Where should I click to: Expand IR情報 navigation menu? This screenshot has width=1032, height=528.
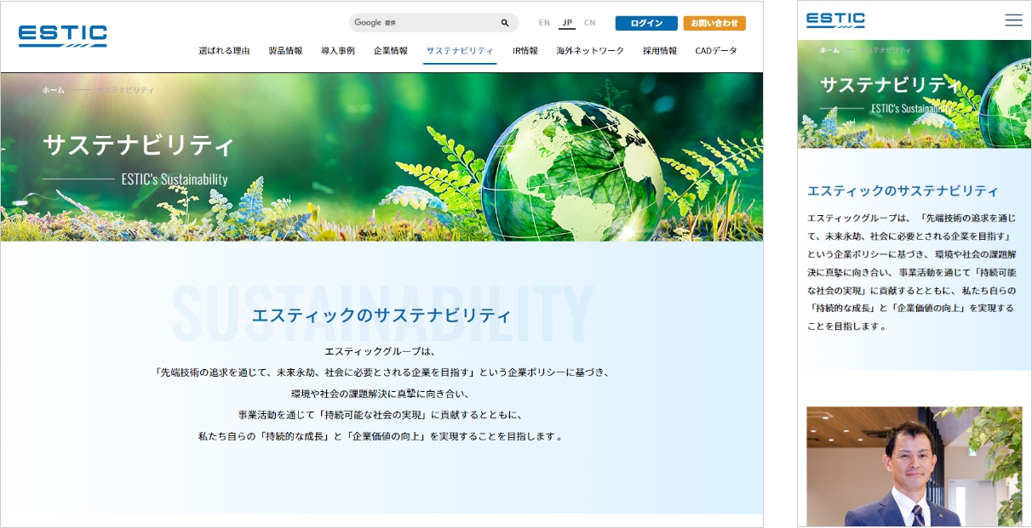tap(525, 51)
